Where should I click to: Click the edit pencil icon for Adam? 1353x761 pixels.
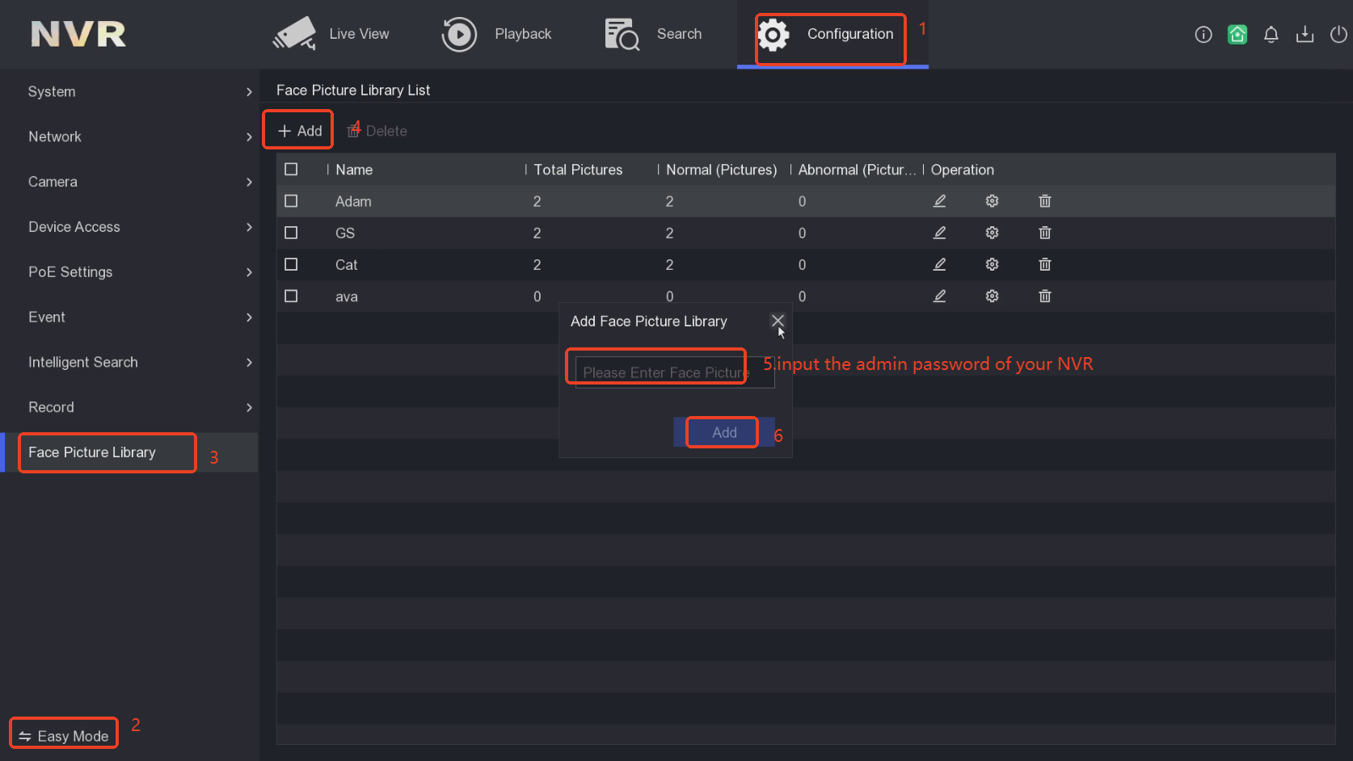[x=939, y=201]
